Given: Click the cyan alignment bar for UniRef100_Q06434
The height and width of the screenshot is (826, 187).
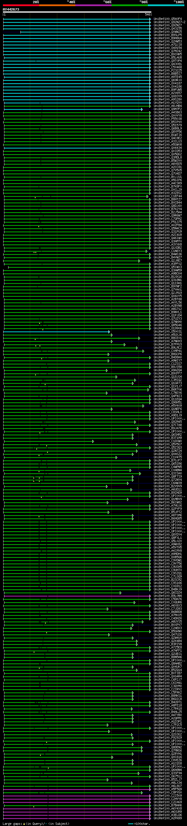Looking at the screenshot, I should point(77,148).
